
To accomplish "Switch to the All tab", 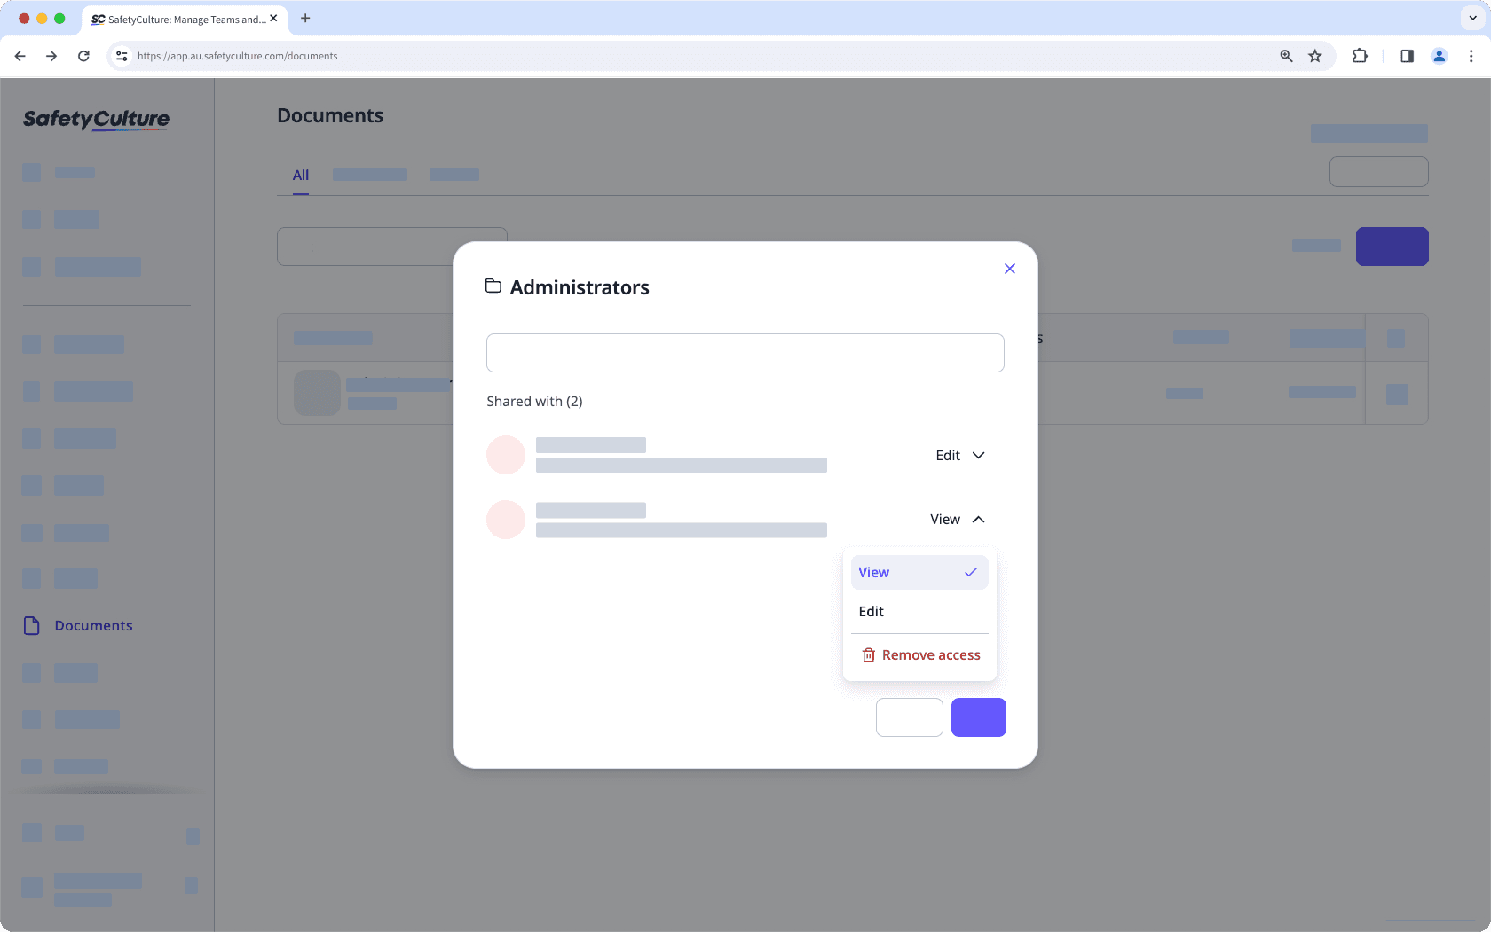I will (x=300, y=176).
